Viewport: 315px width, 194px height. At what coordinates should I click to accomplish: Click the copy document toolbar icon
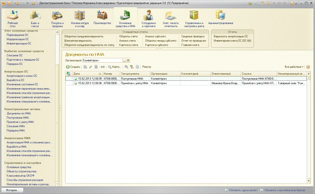pos(85,67)
